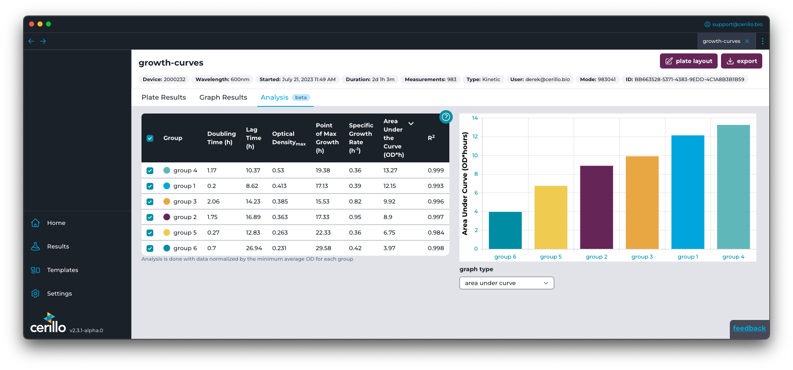Screen dimensions: 793x370
Task: Open Settings gear in sidebar
Action: point(35,293)
